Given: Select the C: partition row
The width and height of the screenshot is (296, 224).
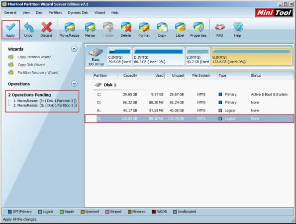Looking at the screenshot, I should click(190, 95).
